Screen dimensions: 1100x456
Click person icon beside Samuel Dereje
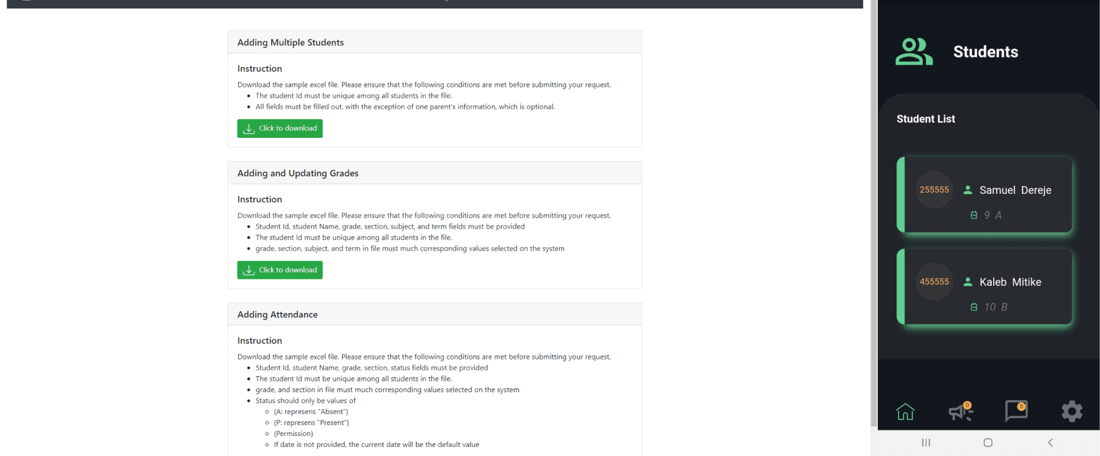[967, 190]
